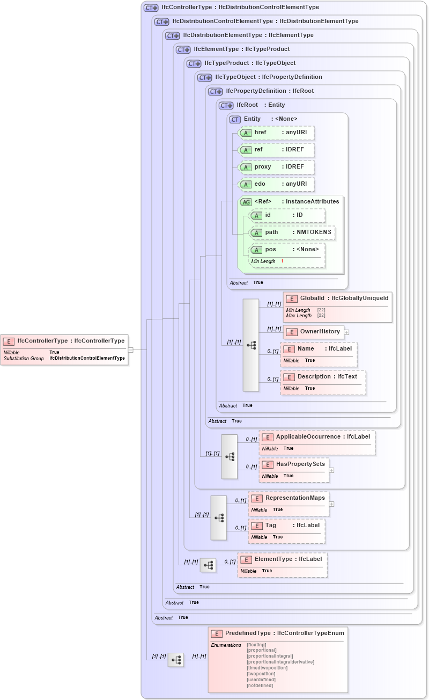Click the E icon for GlobalId element
The height and width of the screenshot is (700, 429).
click(x=292, y=298)
